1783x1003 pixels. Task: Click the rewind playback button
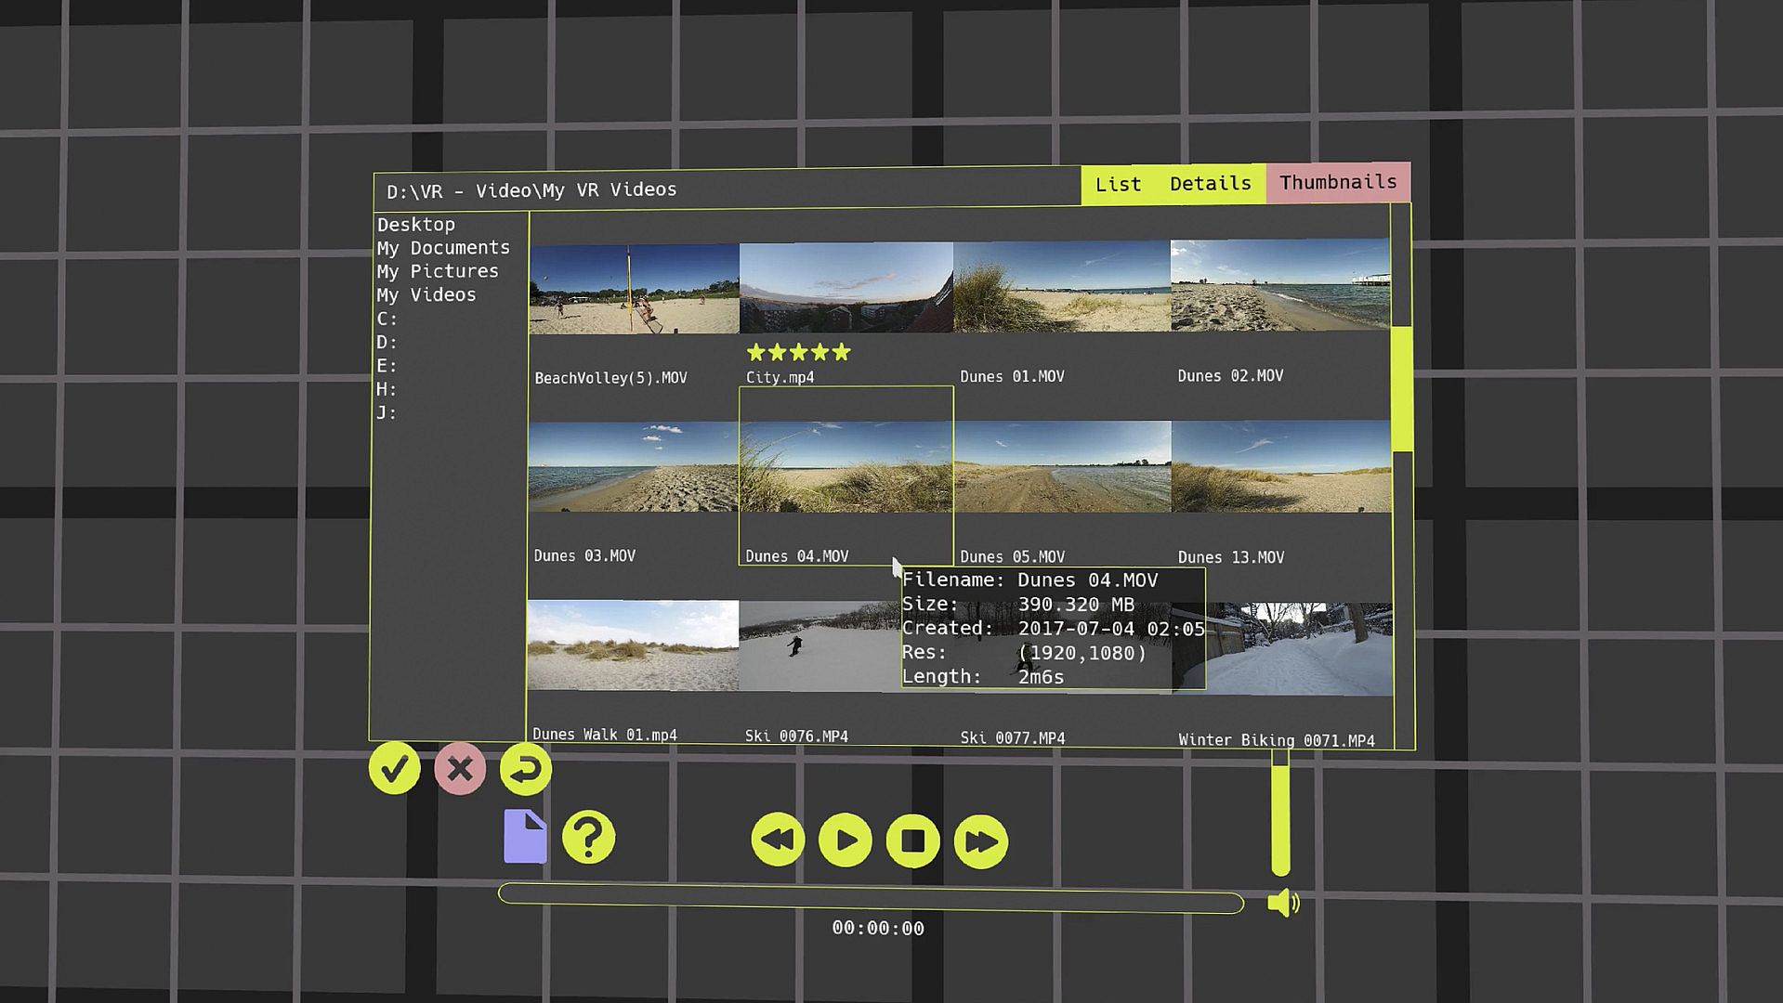pyautogui.click(x=778, y=840)
